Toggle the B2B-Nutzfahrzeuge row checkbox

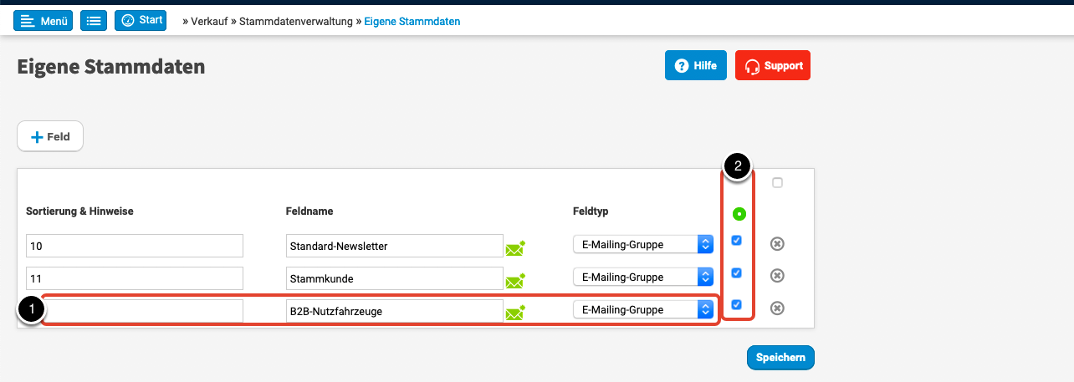click(737, 304)
